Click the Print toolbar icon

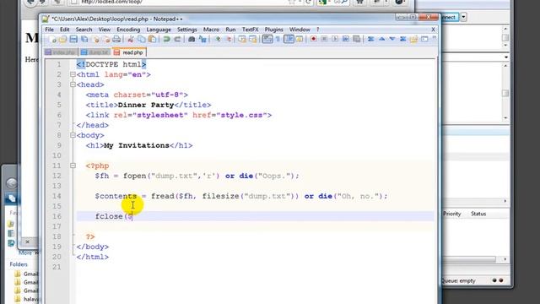(x=116, y=40)
